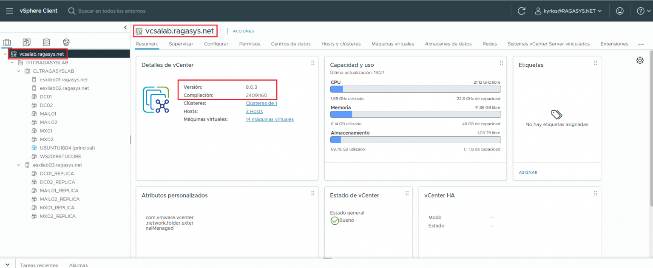Viewport: 653px width, 268px height.
Task: Select the Storage inventory icon
Action: [46, 42]
